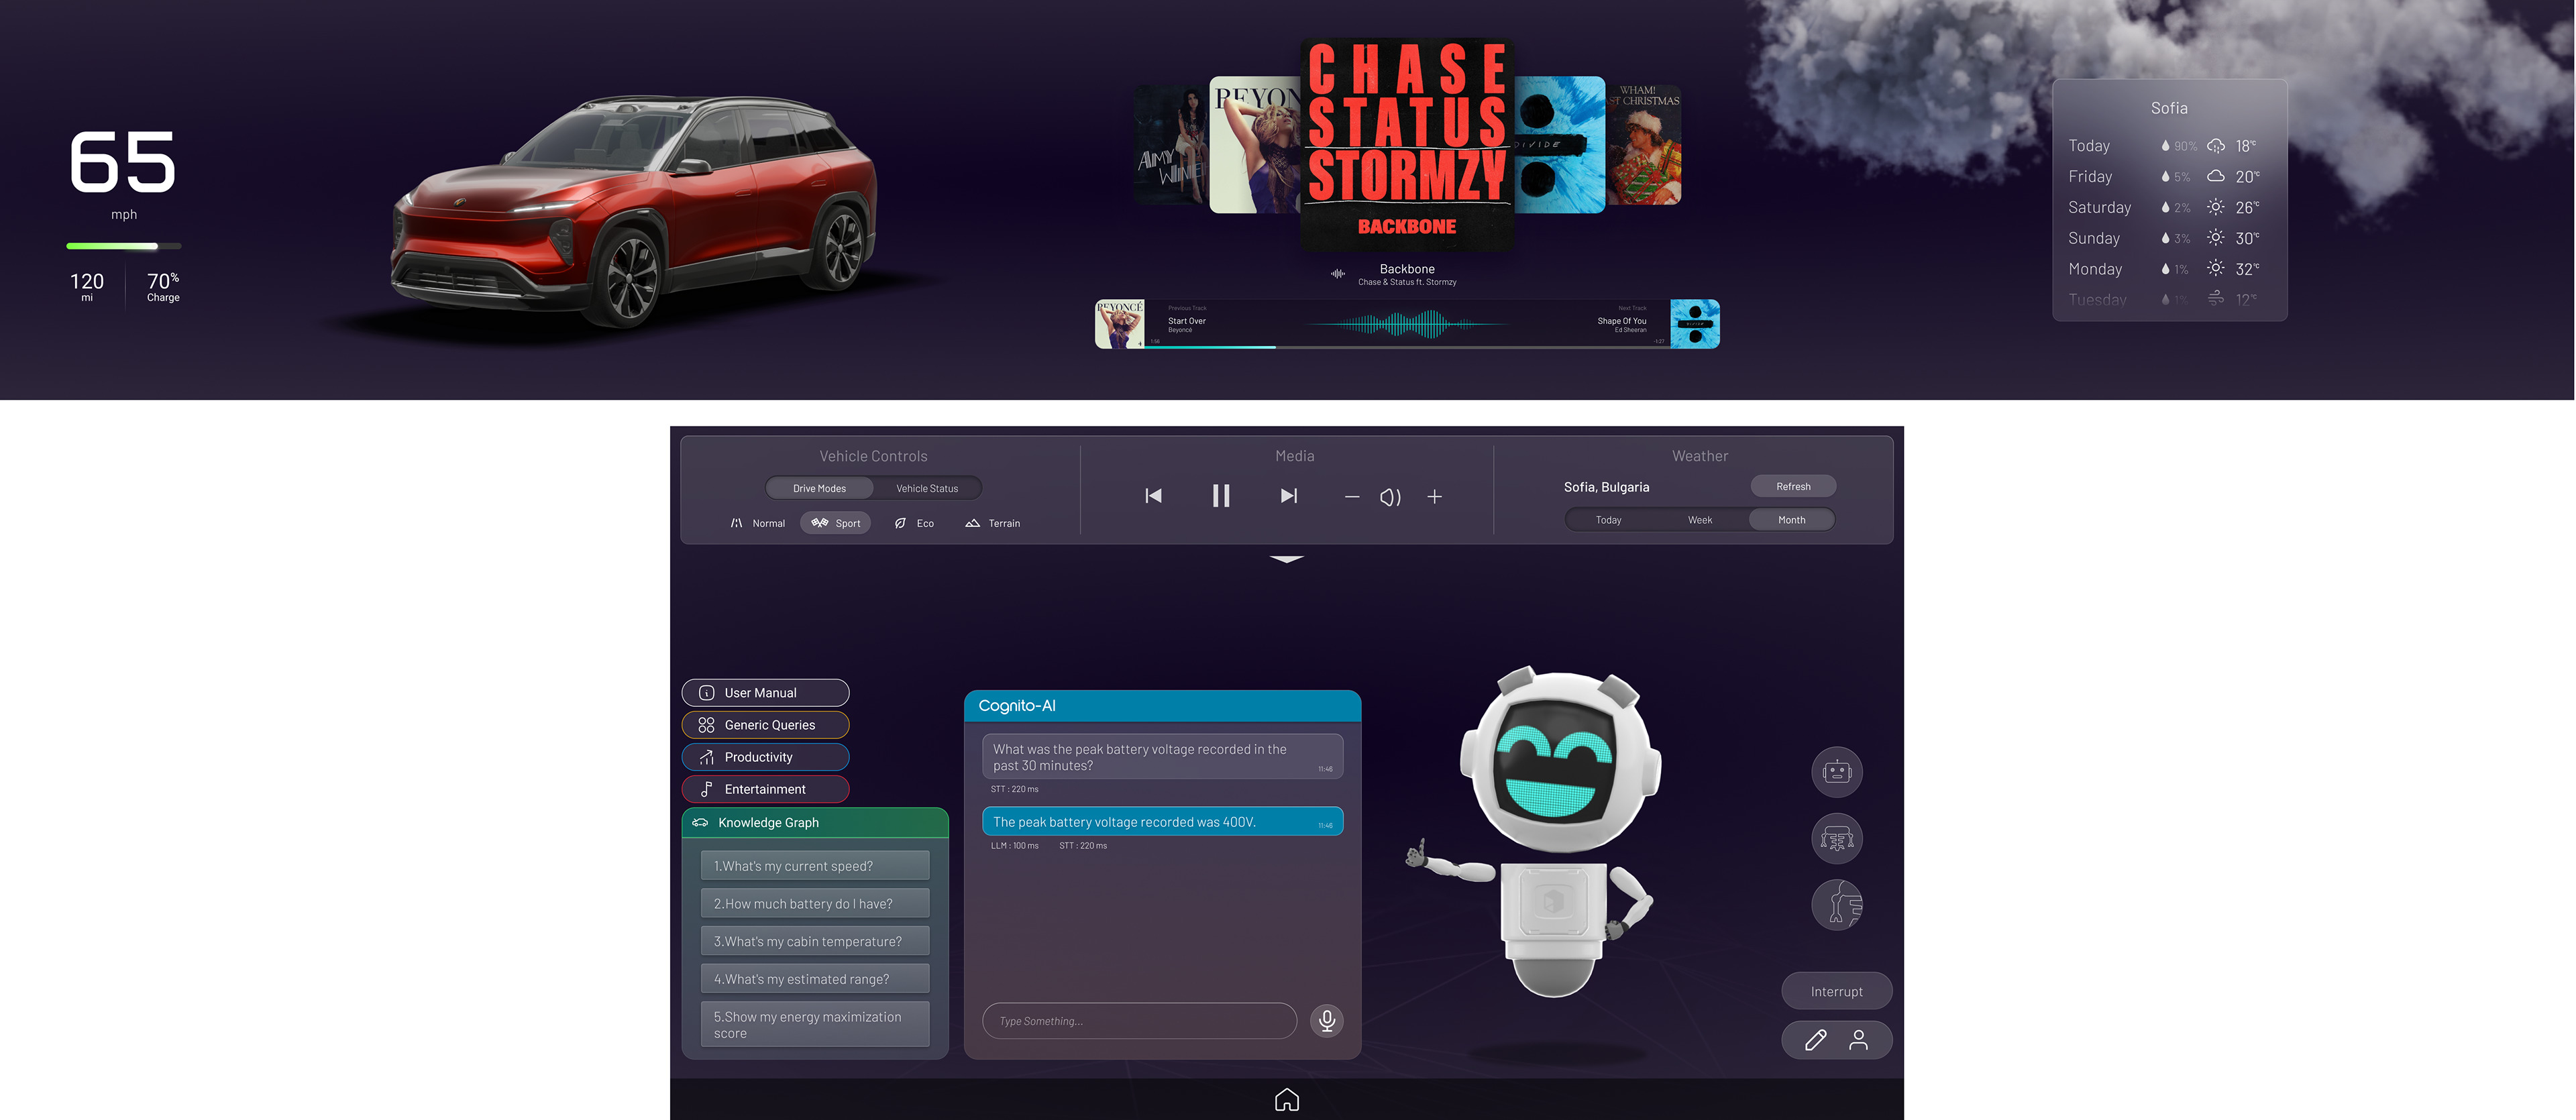The image size is (2576, 1120).
Task: Show the Month weather forecast
Action: pos(1792,520)
